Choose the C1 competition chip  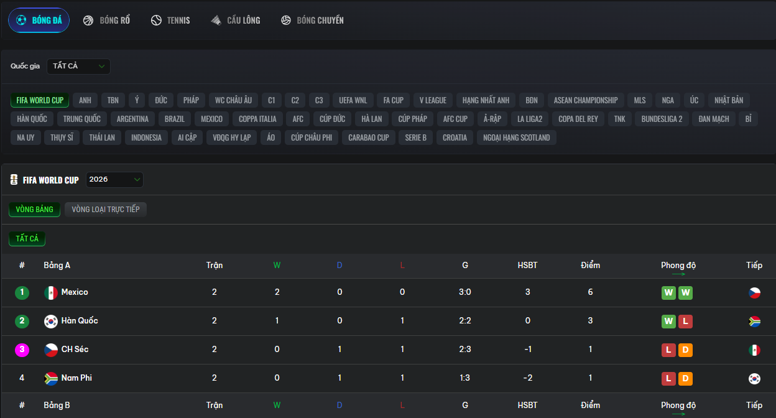[x=272, y=100]
